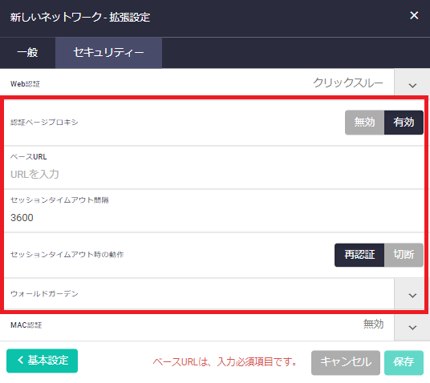
Task: Click the ウォールドガーデン row label
Action: [44, 294]
